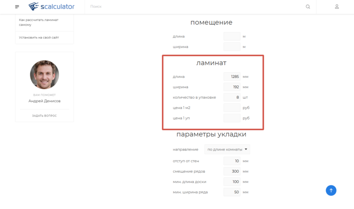Click the name Андрей Денисов

45,101
